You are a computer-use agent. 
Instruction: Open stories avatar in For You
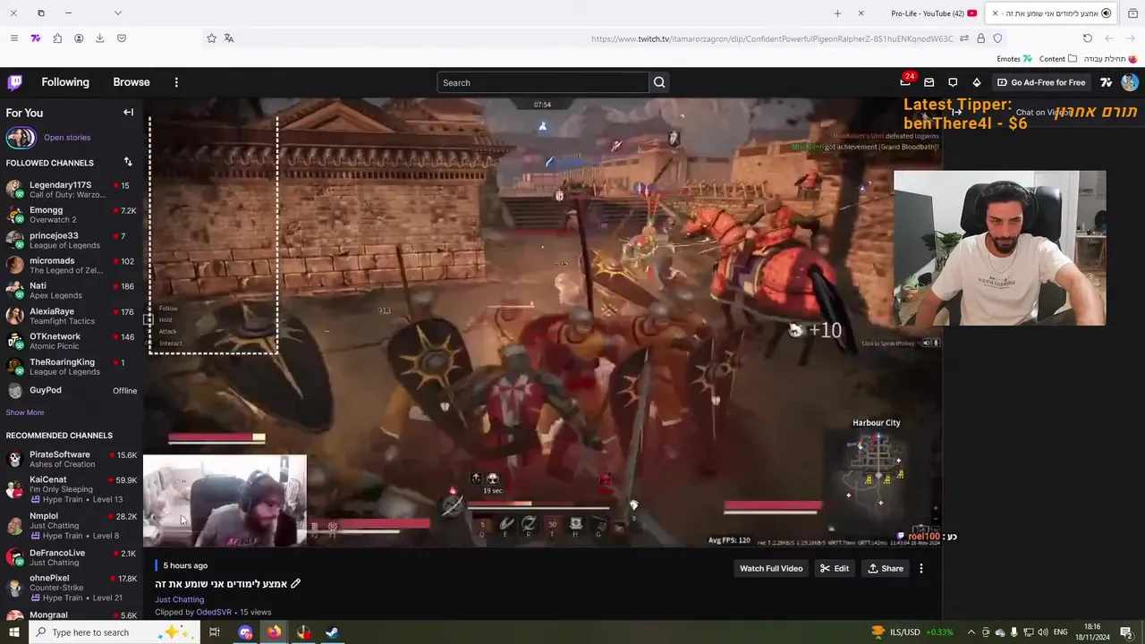(x=21, y=137)
